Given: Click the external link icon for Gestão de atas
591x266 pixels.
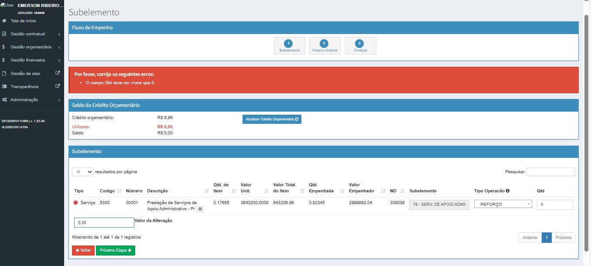Looking at the screenshot, I should [x=58, y=73].
